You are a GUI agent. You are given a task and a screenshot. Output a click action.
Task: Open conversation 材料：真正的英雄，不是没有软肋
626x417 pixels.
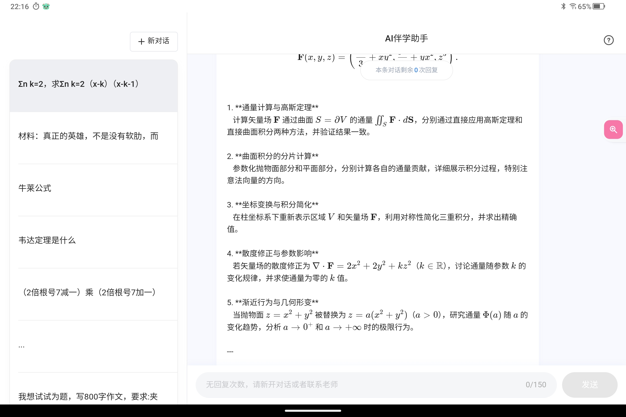coord(94,138)
